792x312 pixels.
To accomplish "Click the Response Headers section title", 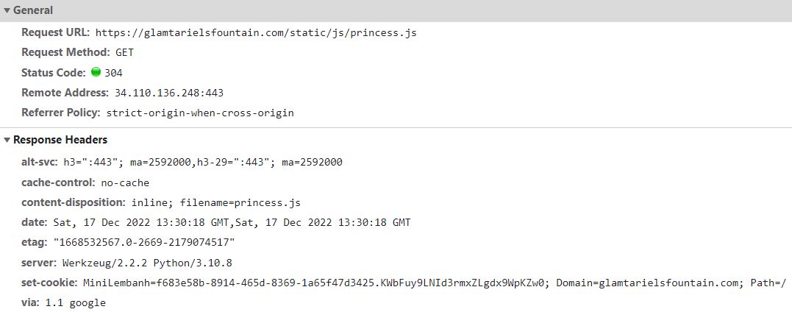I will point(60,140).
